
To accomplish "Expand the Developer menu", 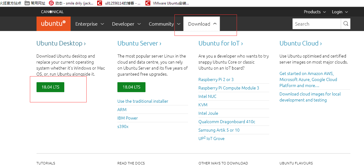I will (126, 24).
